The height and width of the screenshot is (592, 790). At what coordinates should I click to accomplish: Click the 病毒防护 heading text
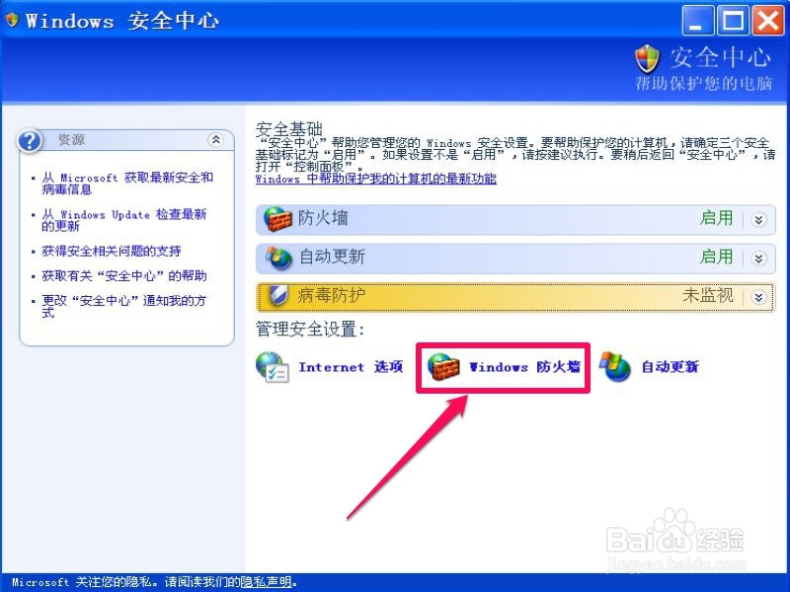click(x=331, y=295)
